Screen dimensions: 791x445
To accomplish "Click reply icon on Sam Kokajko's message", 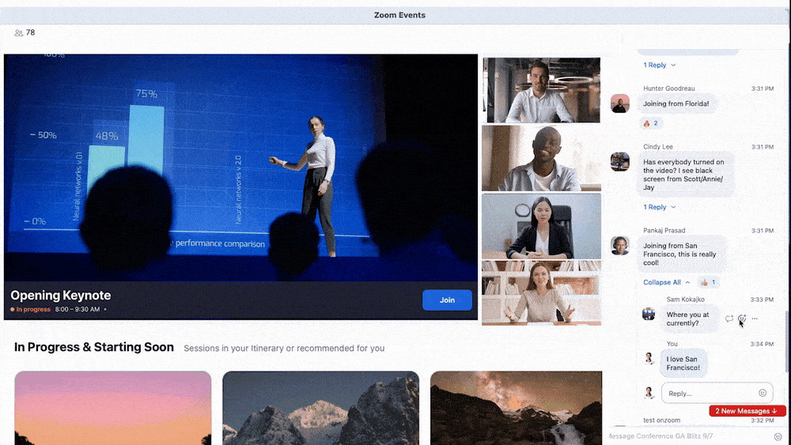I will [x=729, y=319].
